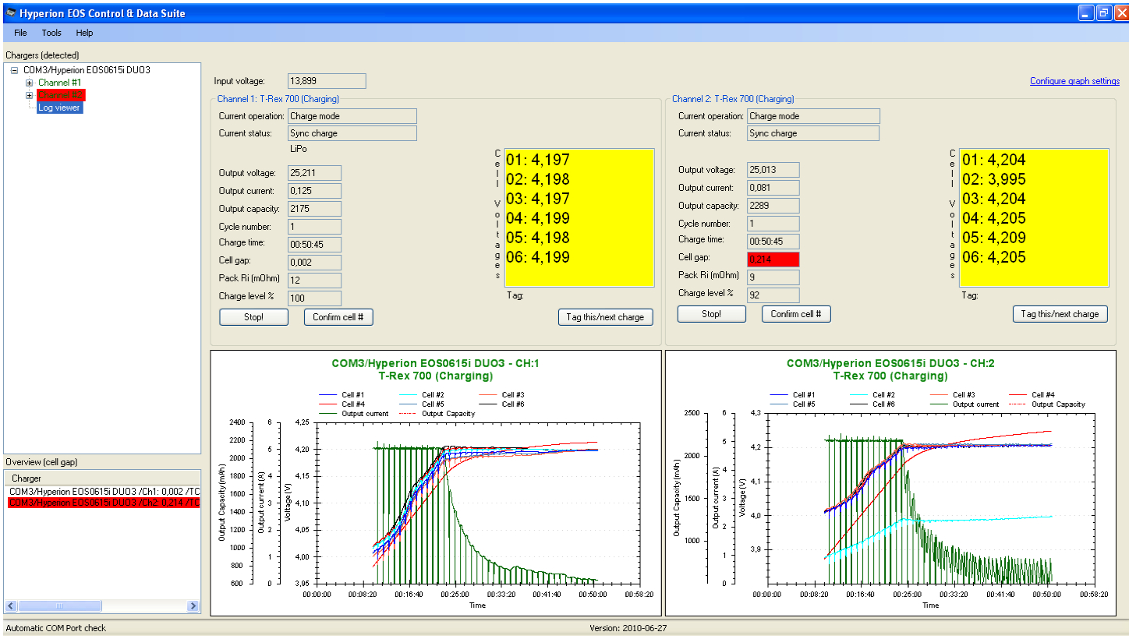The width and height of the screenshot is (1129, 639).
Task: Click Confirm cell # for Channel 2
Action: click(796, 314)
